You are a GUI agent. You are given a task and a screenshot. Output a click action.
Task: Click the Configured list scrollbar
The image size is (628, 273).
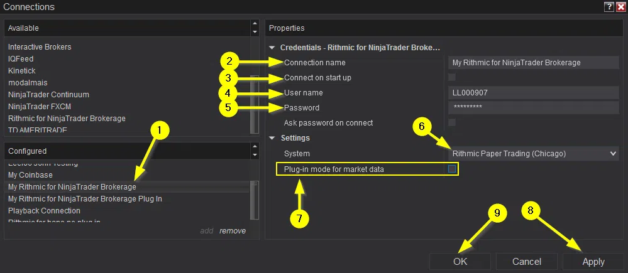(x=255, y=200)
